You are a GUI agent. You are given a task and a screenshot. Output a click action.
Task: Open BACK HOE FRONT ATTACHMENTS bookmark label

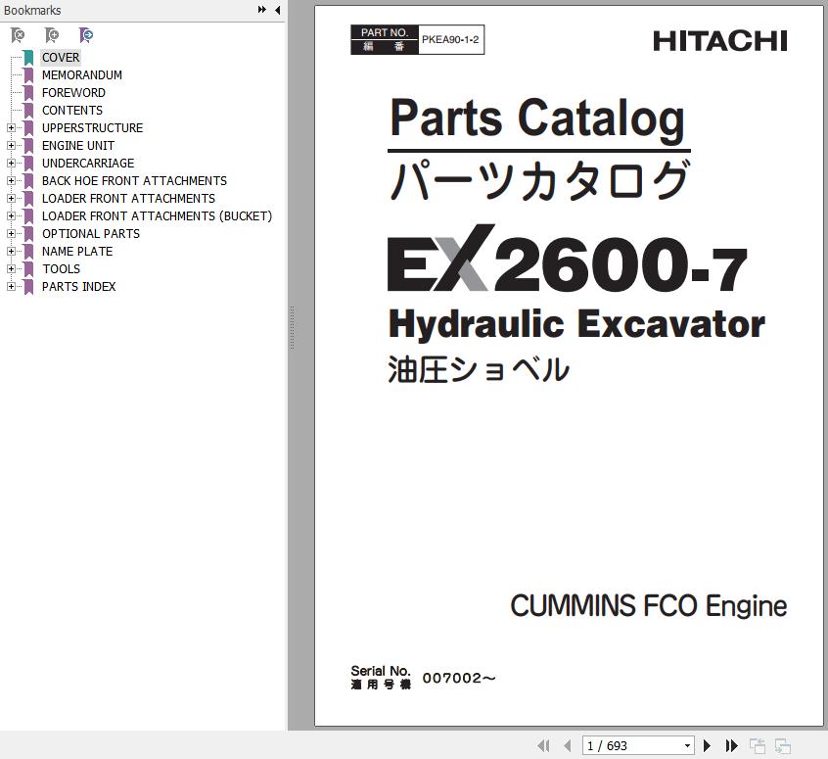coord(134,181)
